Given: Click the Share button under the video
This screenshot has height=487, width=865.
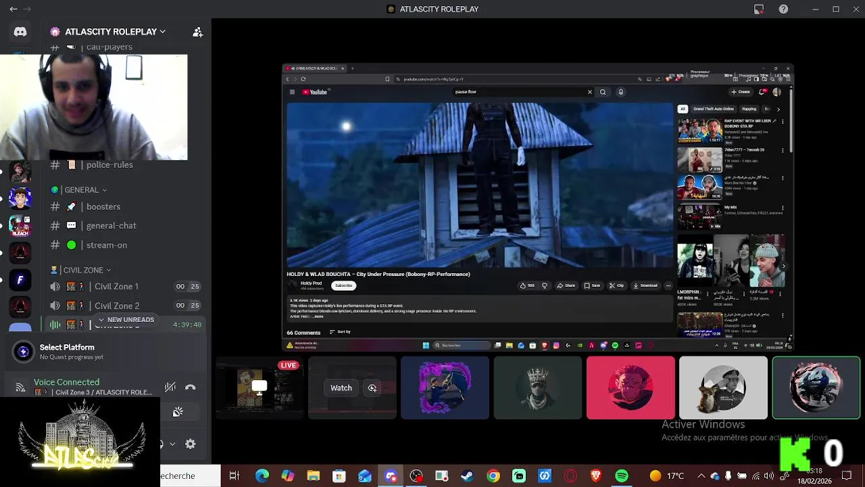Looking at the screenshot, I should pyautogui.click(x=566, y=285).
